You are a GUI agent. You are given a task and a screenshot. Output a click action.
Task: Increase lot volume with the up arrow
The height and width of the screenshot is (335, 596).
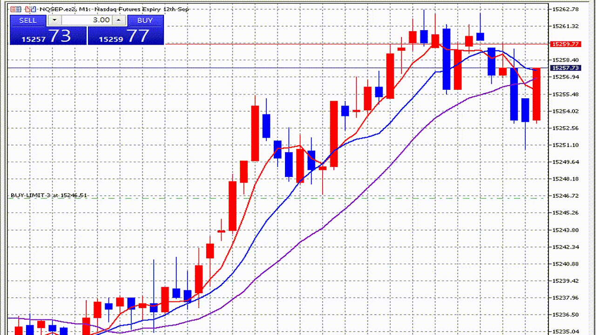(x=119, y=20)
